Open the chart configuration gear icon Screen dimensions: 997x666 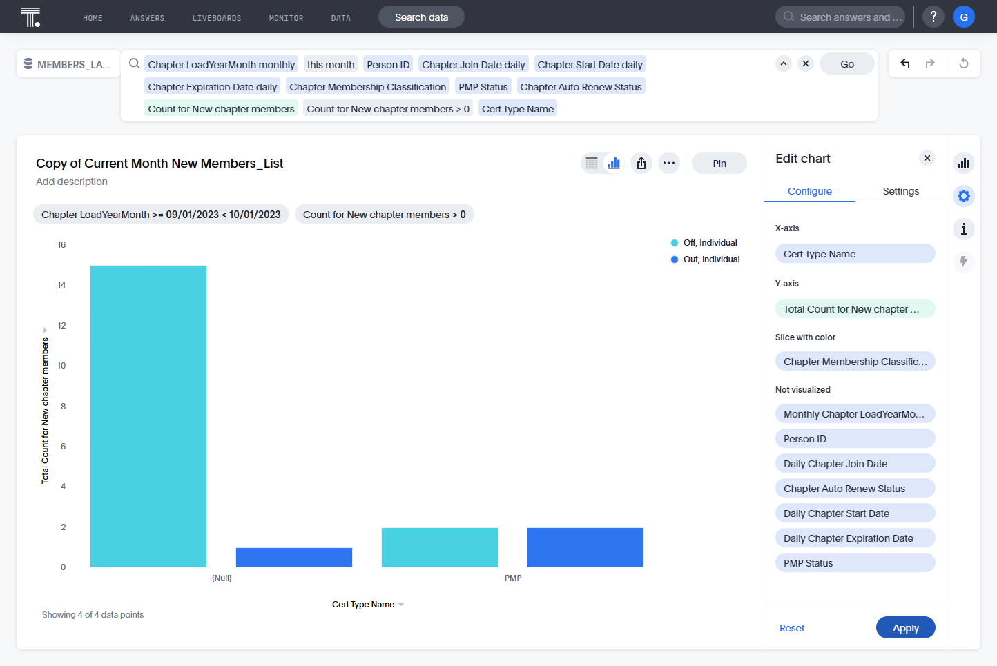pyautogui.click(x=964, y=196)
